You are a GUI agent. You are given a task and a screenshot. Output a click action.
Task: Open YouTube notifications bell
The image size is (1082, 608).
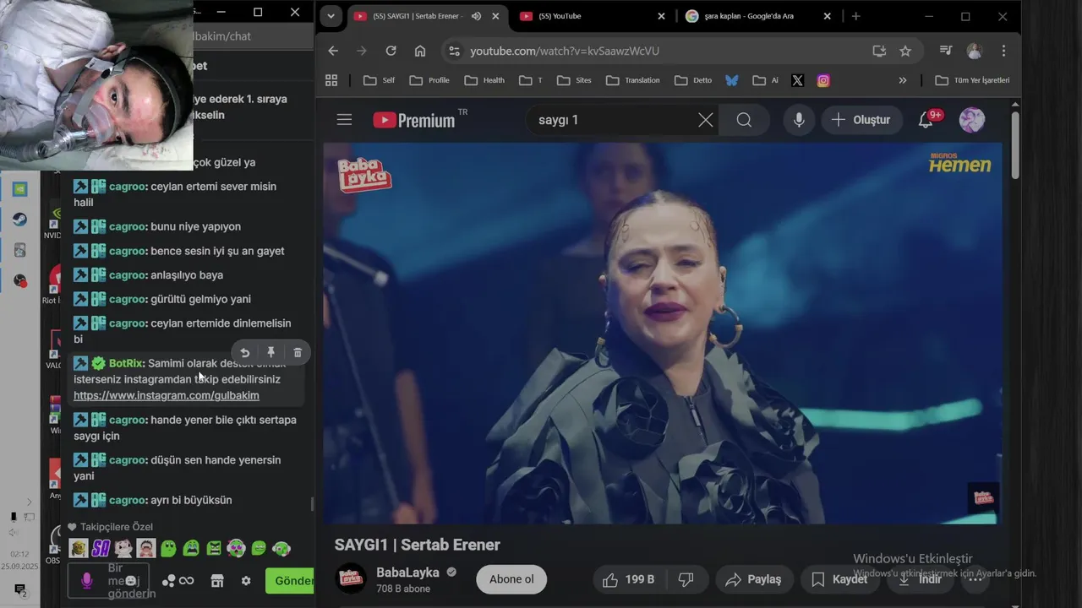click(x=927, y=119)
